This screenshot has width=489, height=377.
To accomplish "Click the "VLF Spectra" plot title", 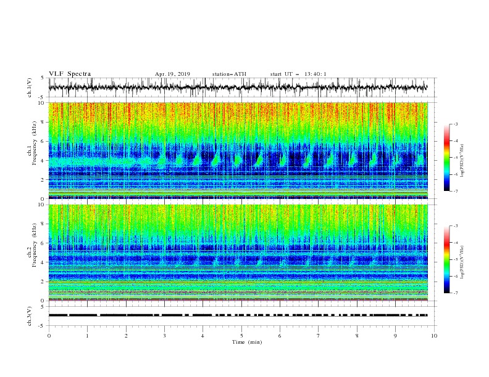I will [x=70, y=74].
